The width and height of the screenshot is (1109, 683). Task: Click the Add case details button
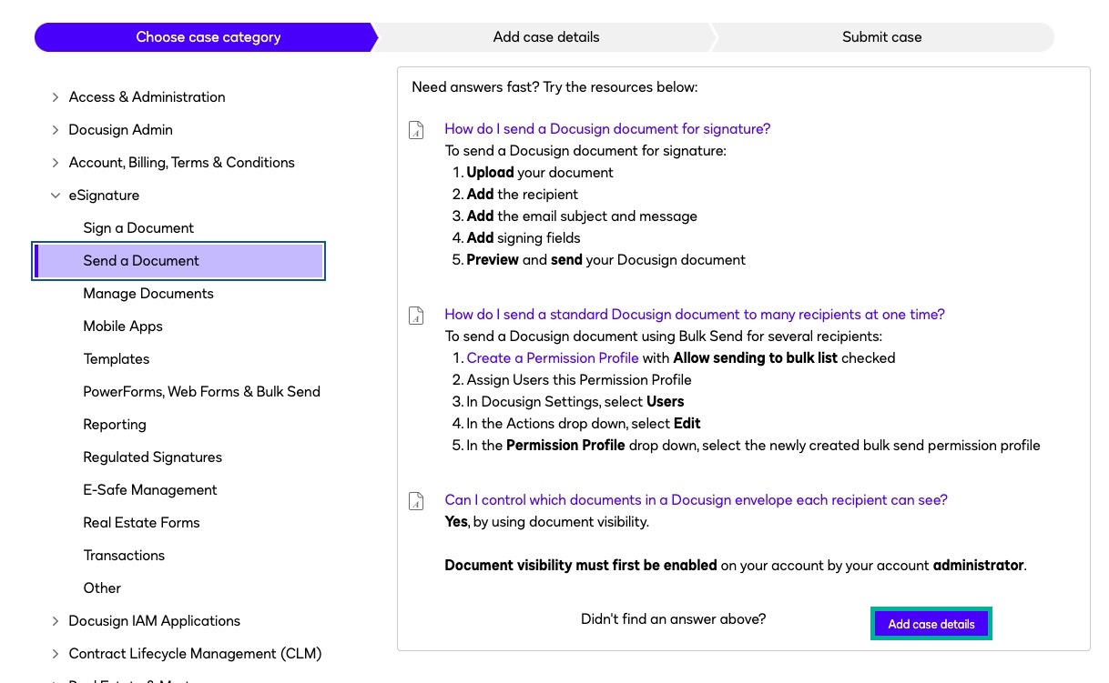coord(931,624)
